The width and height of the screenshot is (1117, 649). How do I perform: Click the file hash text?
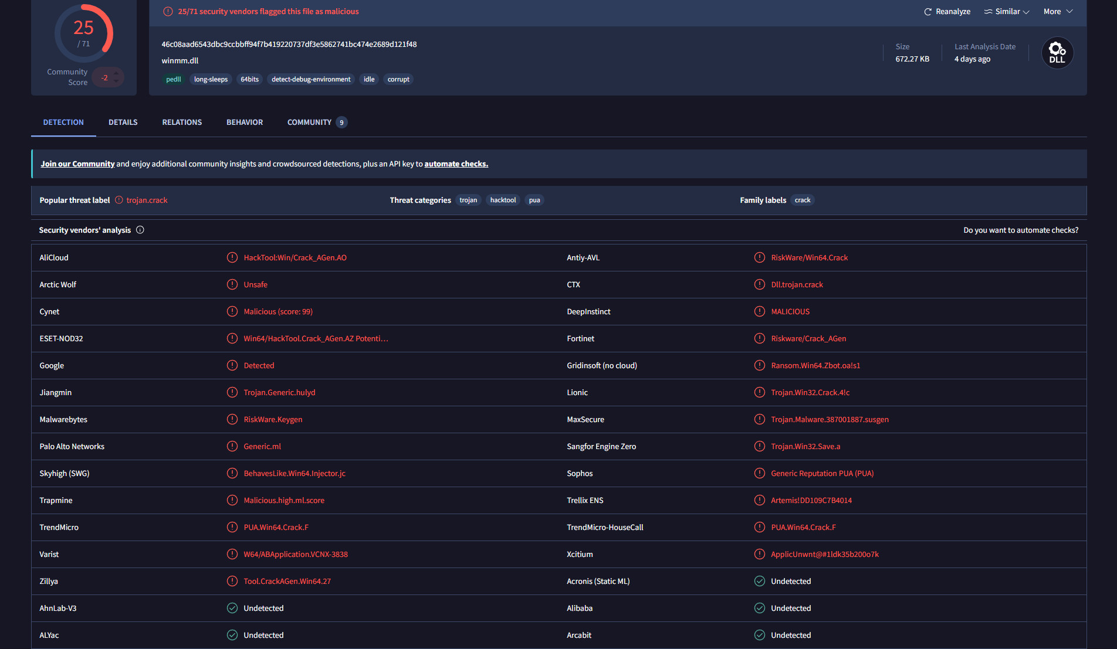289,44
